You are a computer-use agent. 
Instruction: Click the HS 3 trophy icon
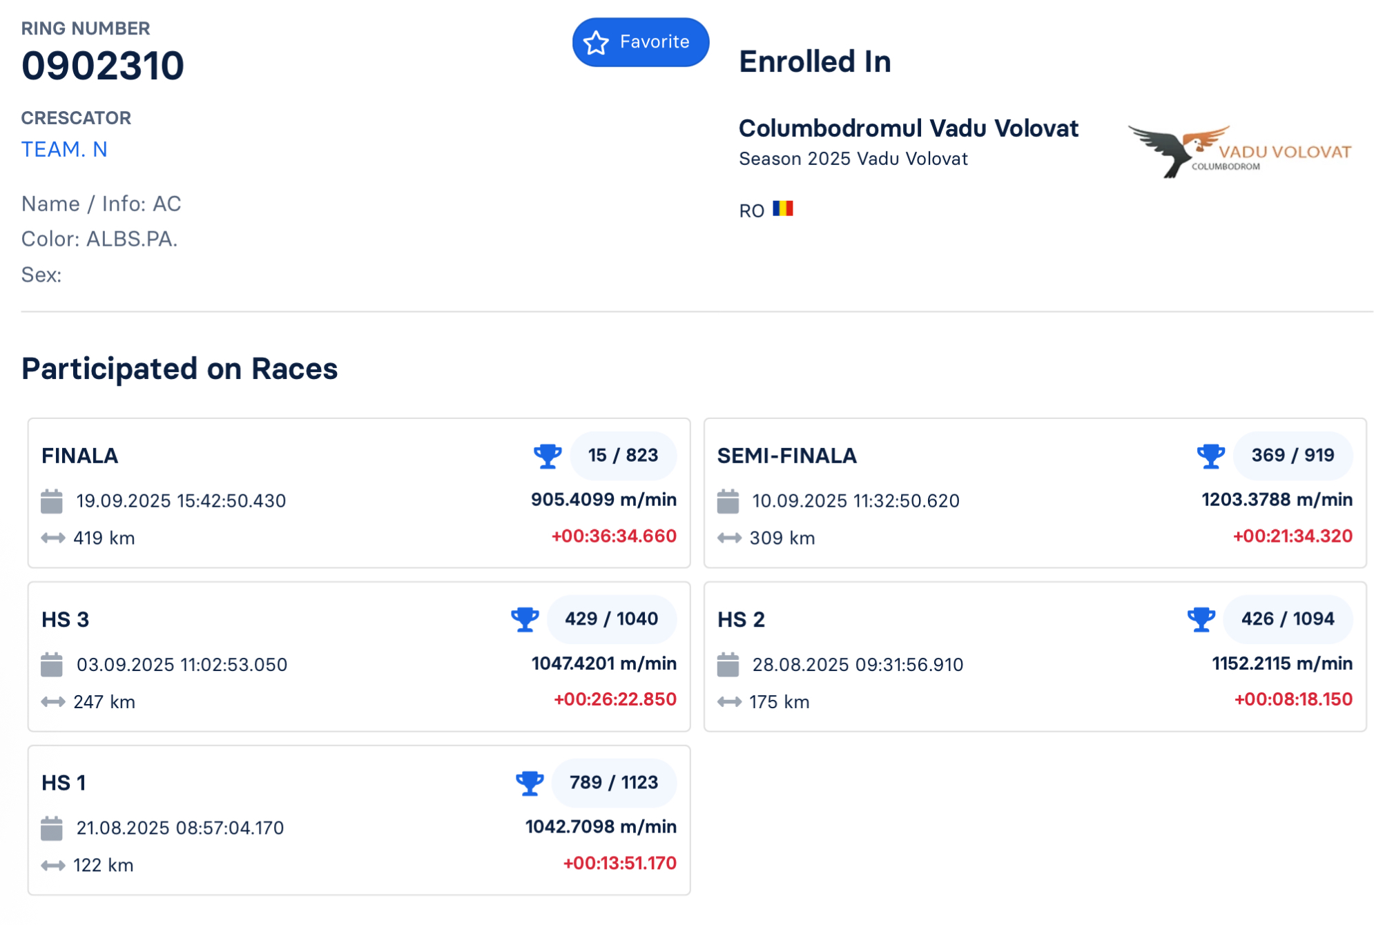(525, 619)
